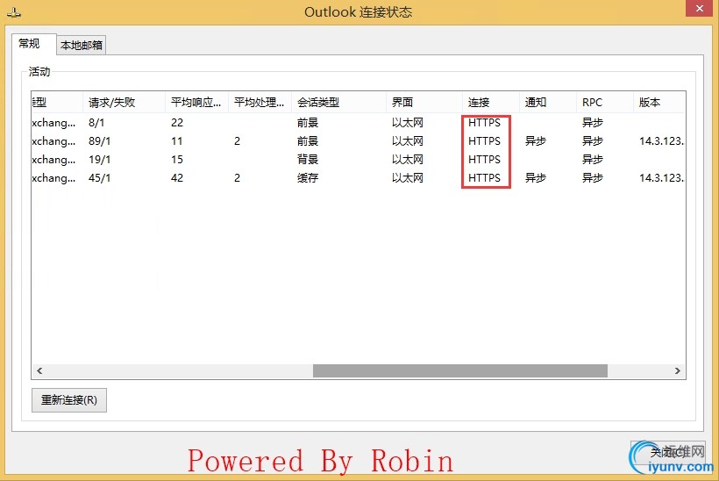Image resolution: width=719 pixels, height=481 pixels.
Task: Sort by the 平均响应 column header
Action: click(x=196, y=103)
